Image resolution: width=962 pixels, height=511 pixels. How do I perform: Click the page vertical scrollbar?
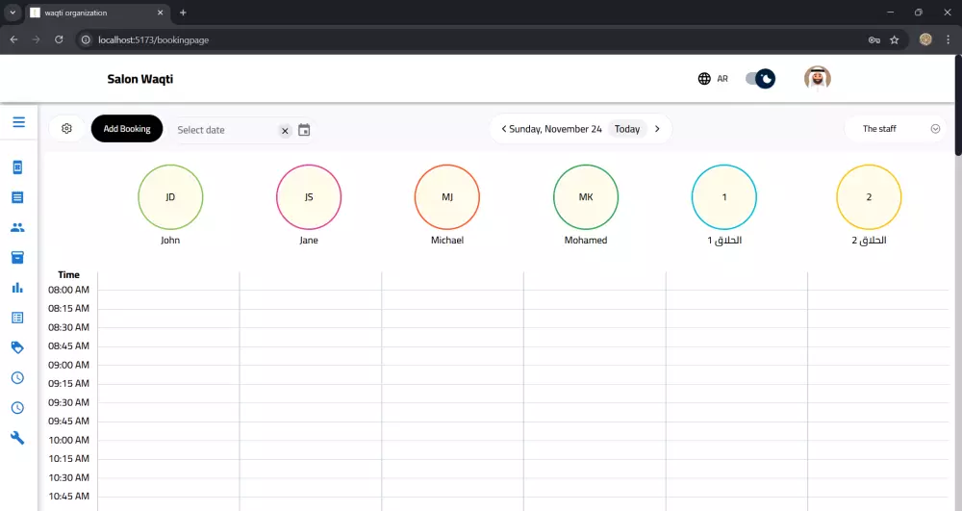click(958, 104)
